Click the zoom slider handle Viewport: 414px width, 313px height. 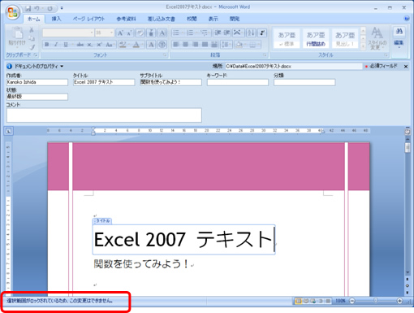(376, 301)
